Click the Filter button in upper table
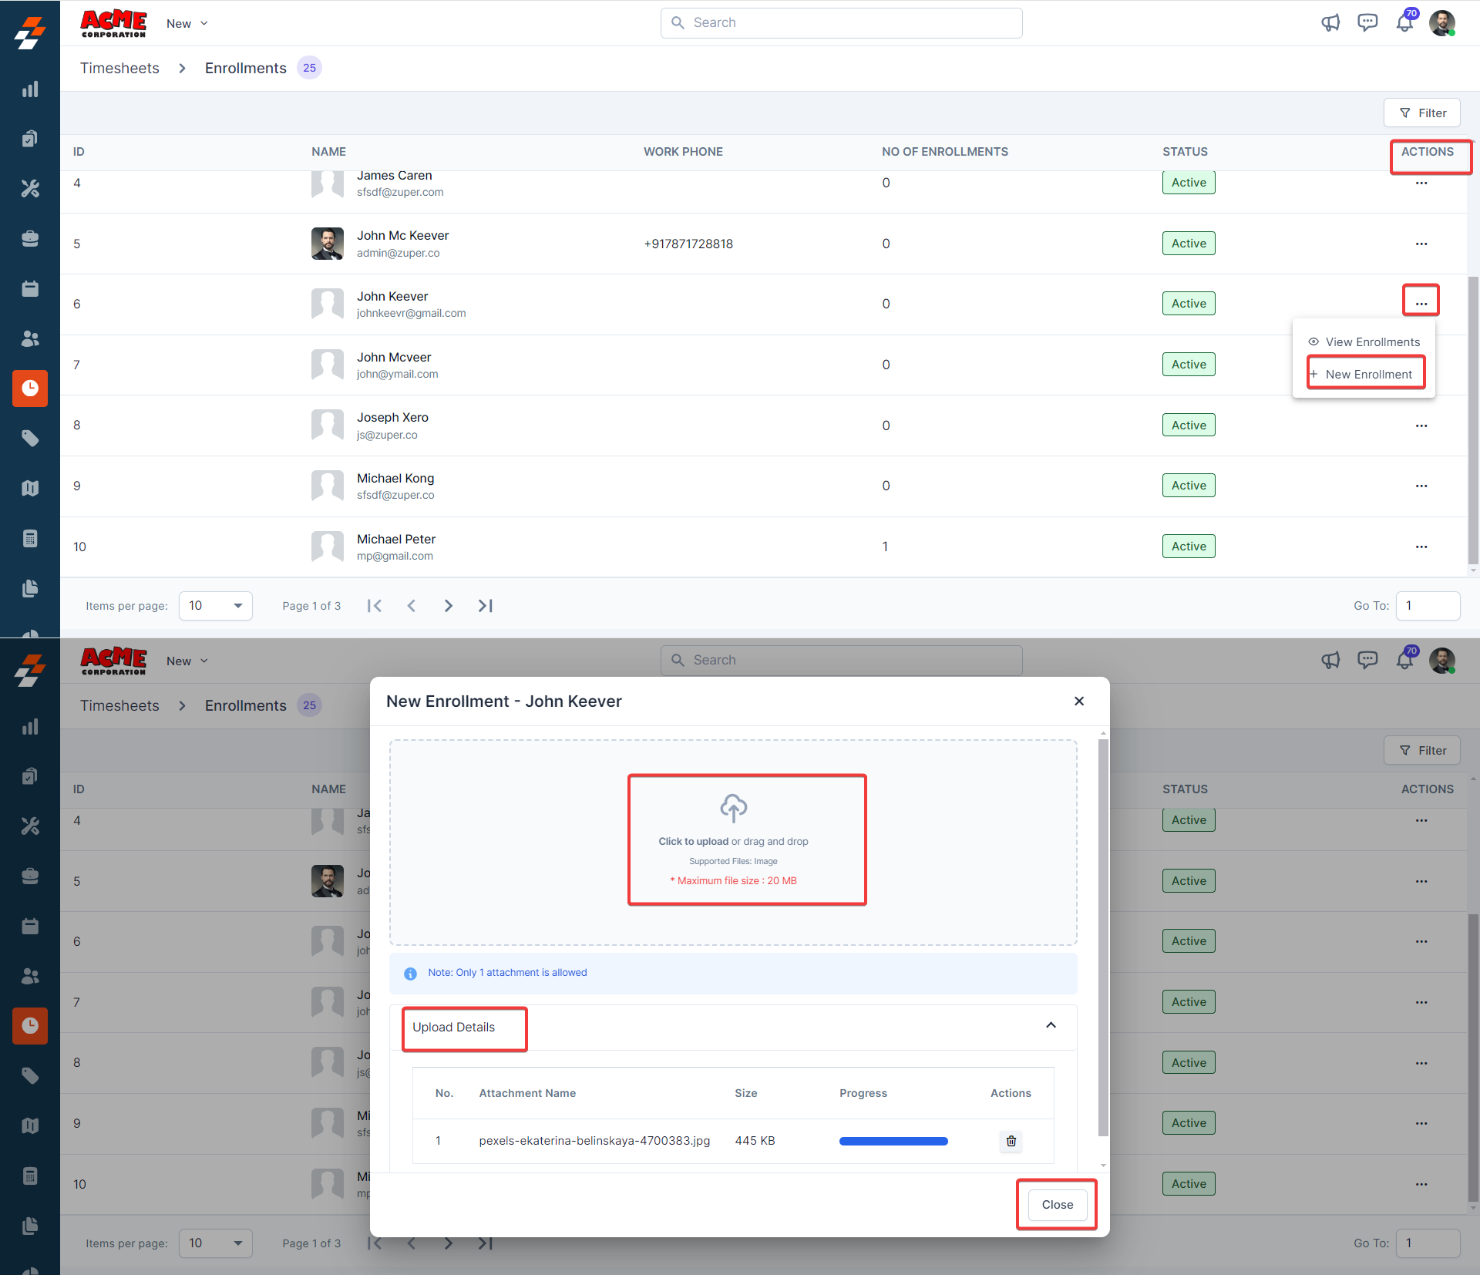Screen dimensions: 1480x1275 pyautogui.click(x=1422, y=113)
